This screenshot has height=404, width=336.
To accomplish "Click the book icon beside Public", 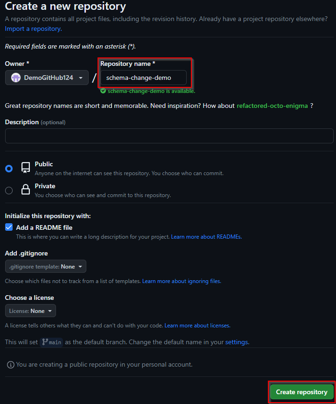I will tap(25, 167).
